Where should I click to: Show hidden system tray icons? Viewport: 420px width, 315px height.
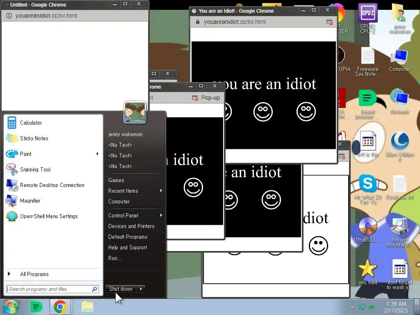(352, 307)
